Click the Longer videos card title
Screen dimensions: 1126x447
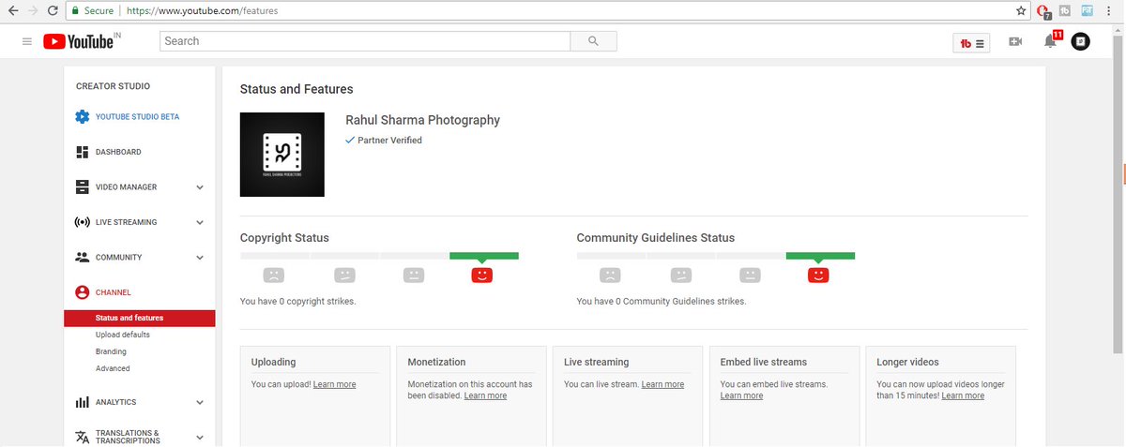click(x=907, y=362)
